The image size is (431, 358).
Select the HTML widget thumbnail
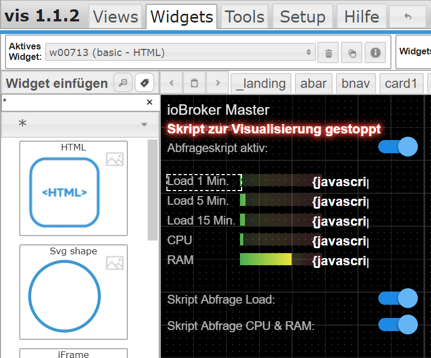[74, 188]
